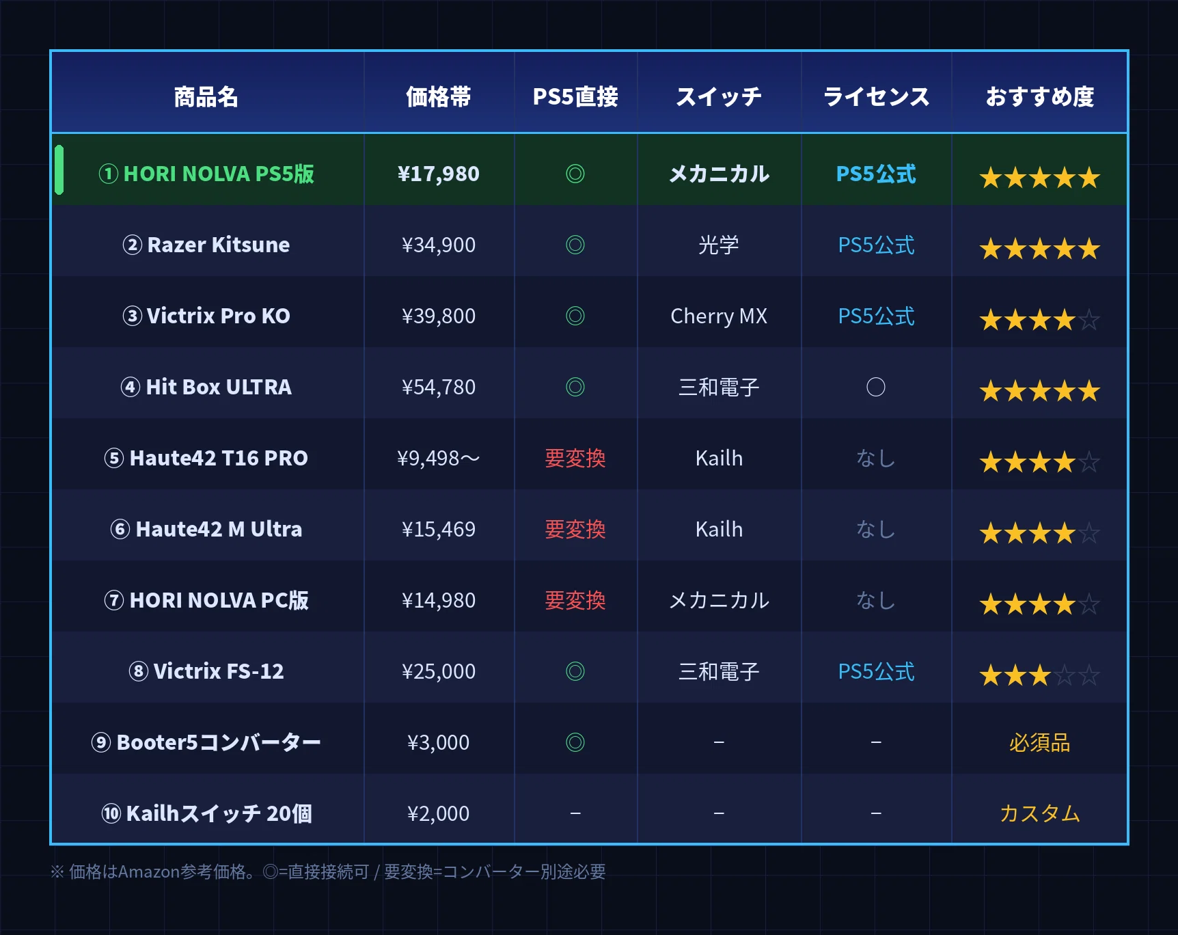
Task: Select the HORI NOLVA PS5版 product name
Action: coord(206,174)
